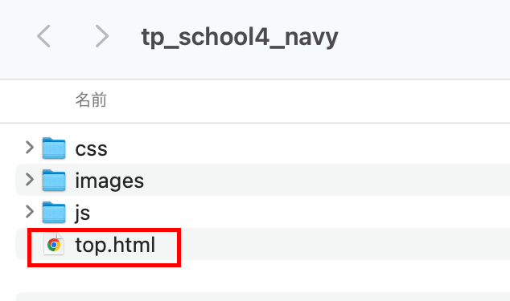Select the js folder icon
The height and width of the screenshot is (301, 510).
(x=54, y=213)
